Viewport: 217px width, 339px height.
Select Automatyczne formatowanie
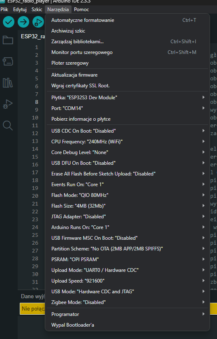click(127, 20)
